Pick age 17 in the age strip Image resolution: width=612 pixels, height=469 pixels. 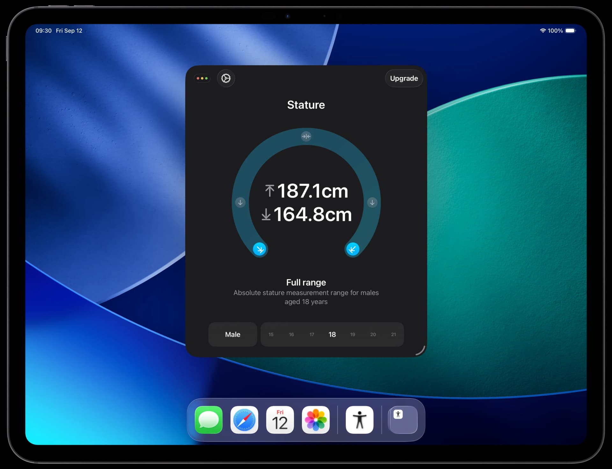coord(312,334)
